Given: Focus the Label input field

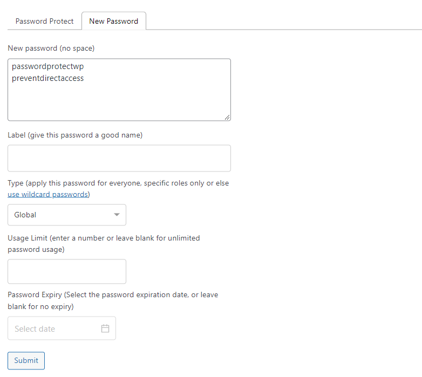Looking at the screenshot, I should point(119,159).
